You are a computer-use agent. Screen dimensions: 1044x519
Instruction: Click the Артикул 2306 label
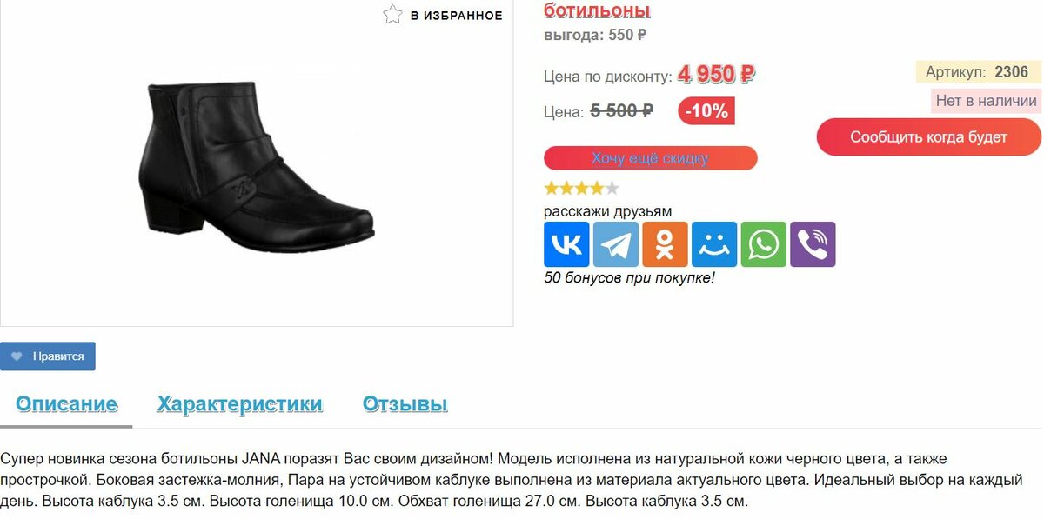(978, 72)
